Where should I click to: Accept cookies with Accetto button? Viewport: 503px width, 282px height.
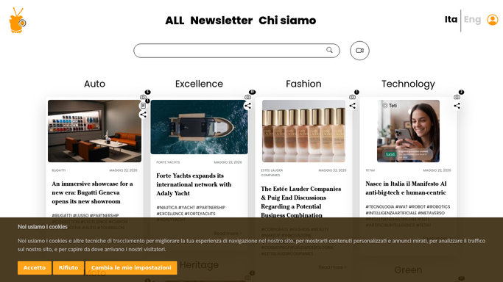35,267
